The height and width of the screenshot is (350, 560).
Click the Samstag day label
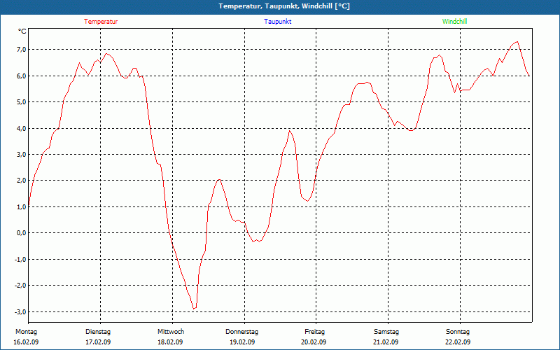[386, 332]
